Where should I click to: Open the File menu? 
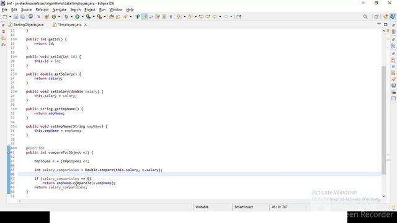pyautogui.click(x=4, y=10)
